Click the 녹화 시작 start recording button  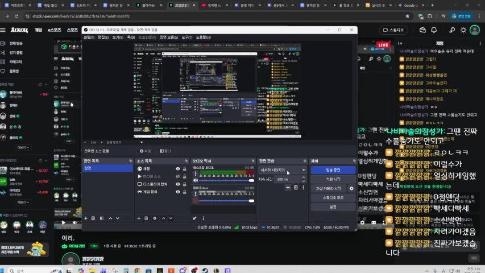pos(333,179)
